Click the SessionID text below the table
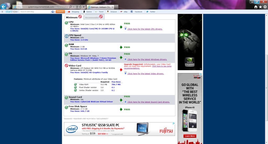The height and width of the screenshot is (144, 268). [86, 119]
